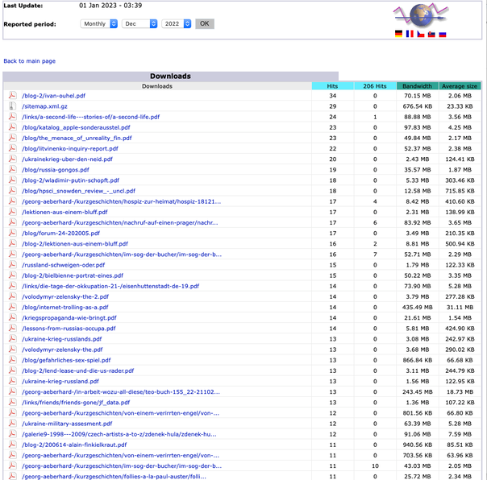Image resolution: width=487 pixels, height=480 pixels.
Task: Open the Monthly period type dropdown
Action: [98, 23]
